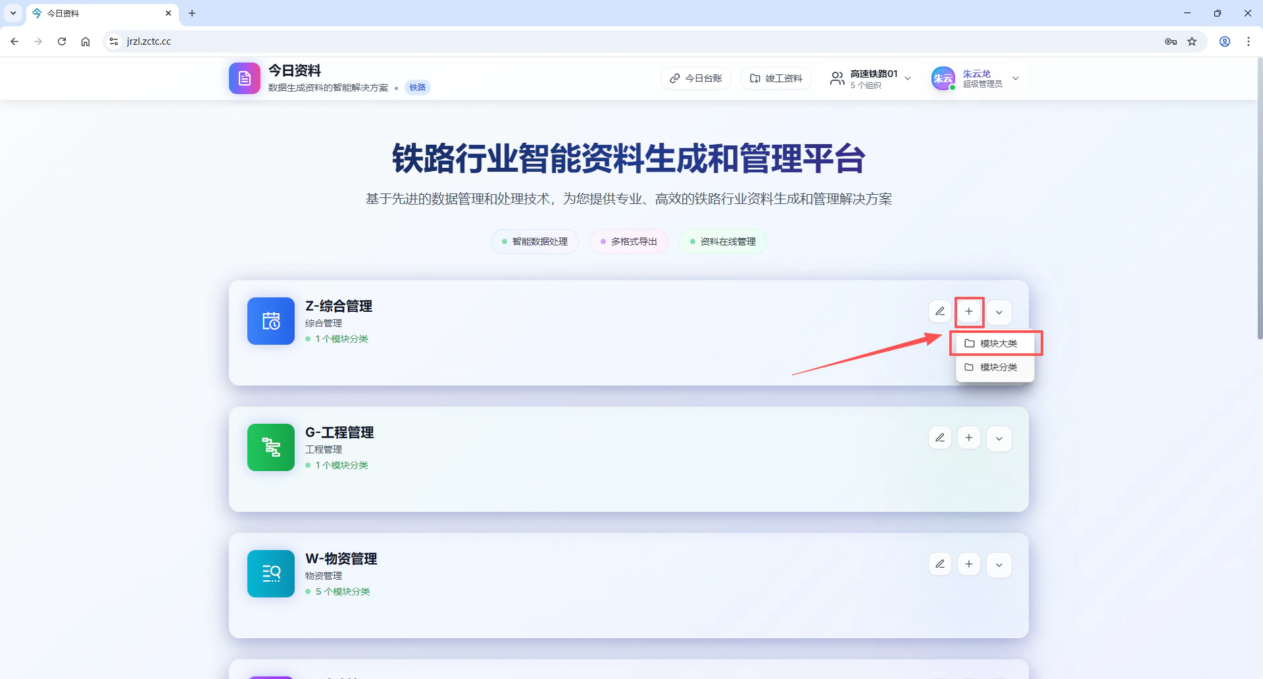Choose 模块大类 from the add menu
The image size is (1263, 679).
pyautogui.click(x=995, y=343)
